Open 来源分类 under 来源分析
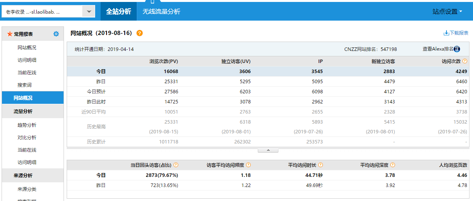Screen dimensions: 473x201 coord(27,189)
